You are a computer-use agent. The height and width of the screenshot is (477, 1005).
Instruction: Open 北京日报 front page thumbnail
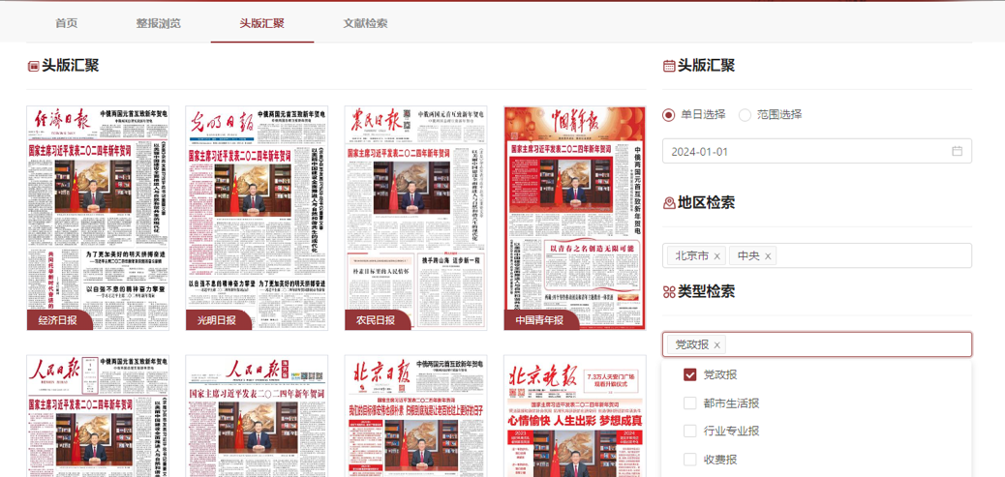(x=416, y=416)
